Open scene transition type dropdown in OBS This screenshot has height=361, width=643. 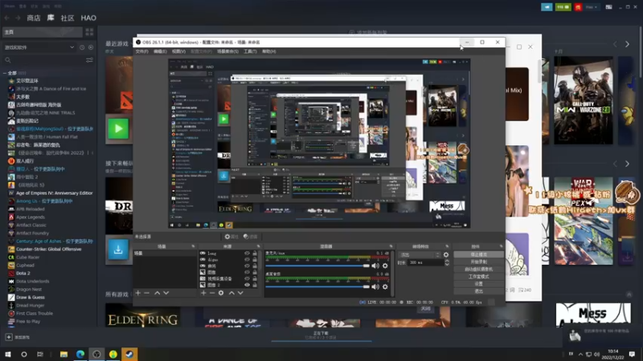point(419,254)
